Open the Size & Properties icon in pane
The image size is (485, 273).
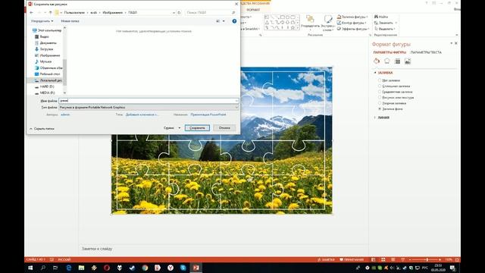[x=397, y=61]
